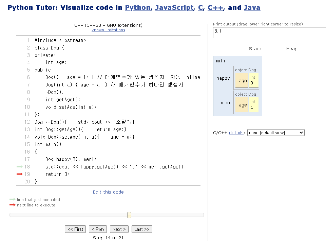Open the Java link in the heading
326x241 pixels.
point(252,7)
